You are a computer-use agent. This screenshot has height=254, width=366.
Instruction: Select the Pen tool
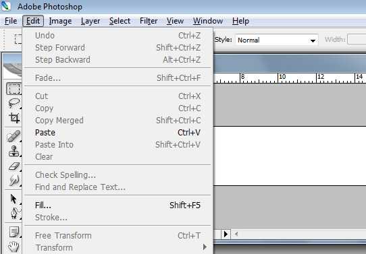14,214
